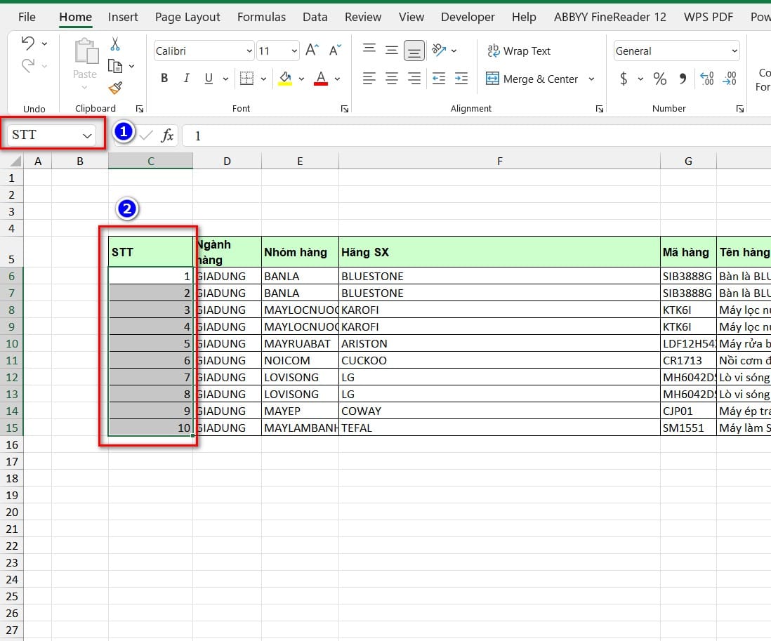Decrease font size with the smaller A icon

[335, 50]
